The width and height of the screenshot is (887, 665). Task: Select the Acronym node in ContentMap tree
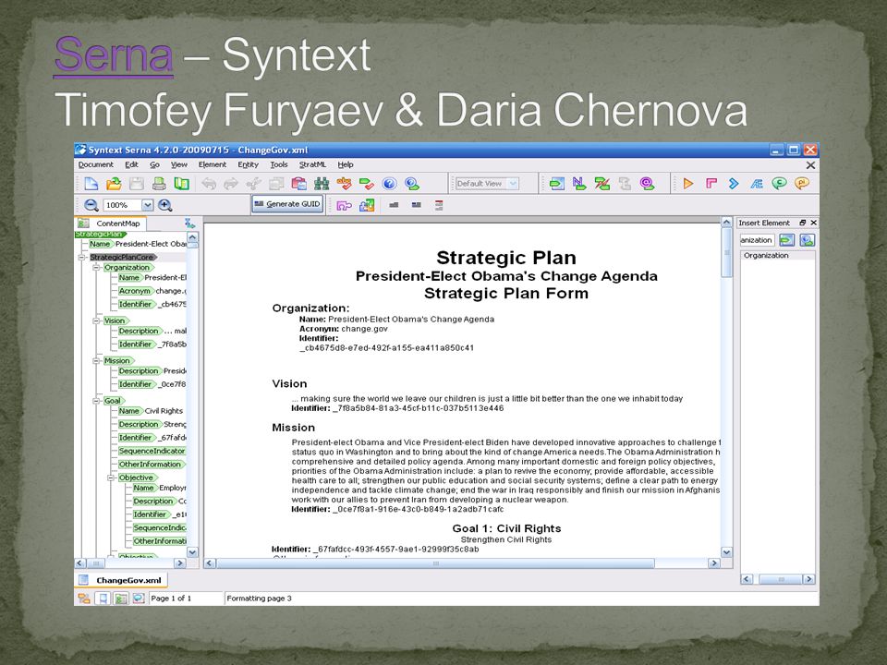tap(135, 291)
